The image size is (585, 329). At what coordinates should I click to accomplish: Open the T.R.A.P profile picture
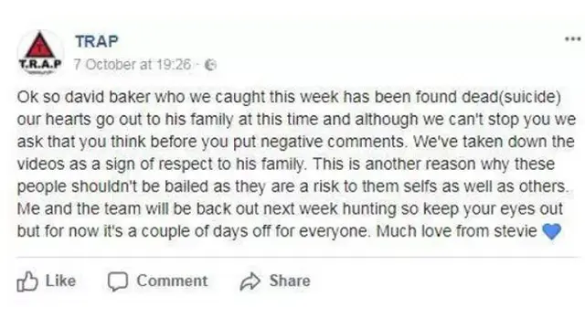tap(40, 52)
